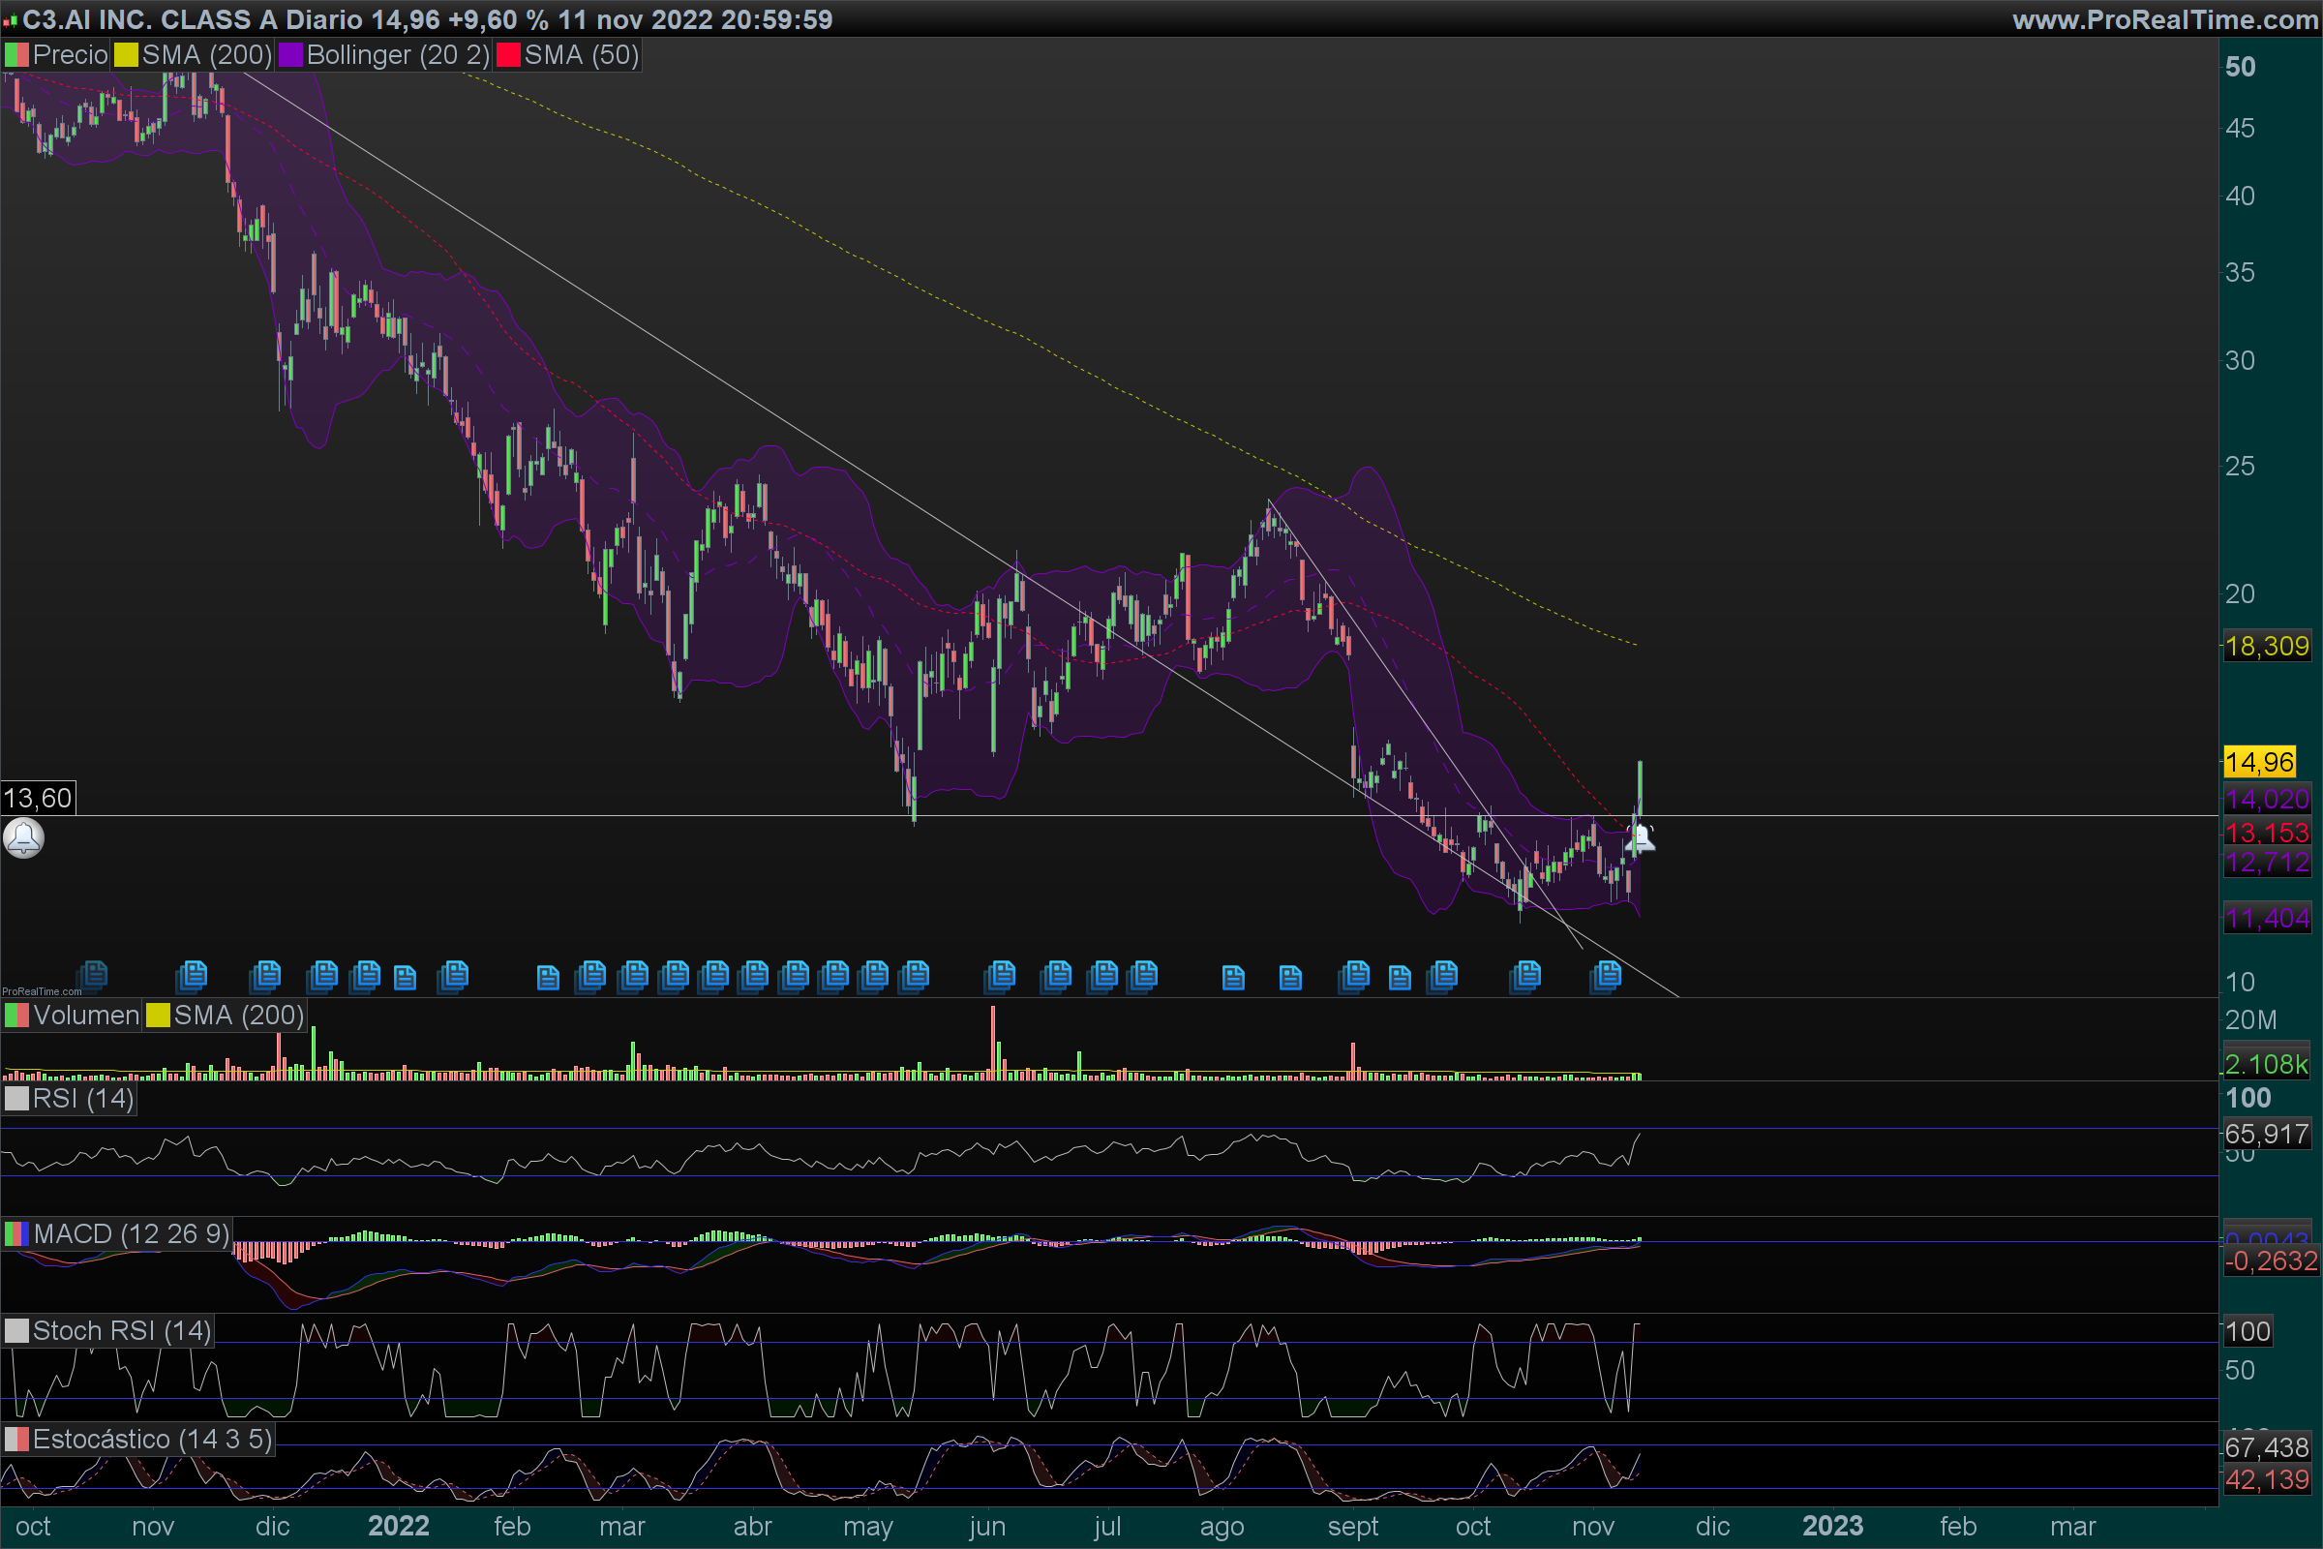This screenshot has height=1549, width=2323.
Task: Open the leftmost news document icon
Action: [x=93, y=976]
